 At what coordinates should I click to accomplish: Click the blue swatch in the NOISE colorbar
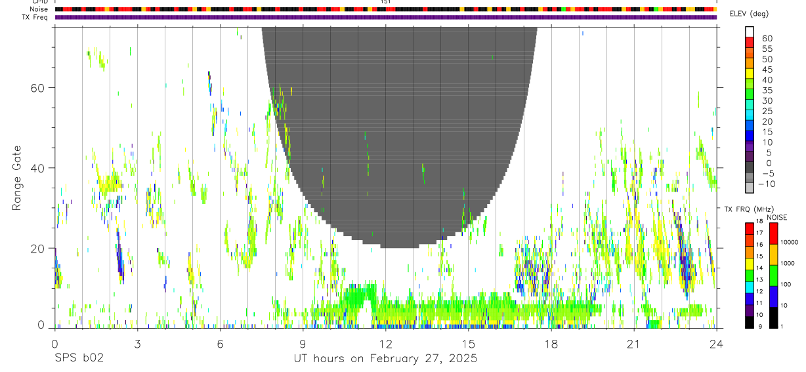pyautogui.click(x=774, y=297)
